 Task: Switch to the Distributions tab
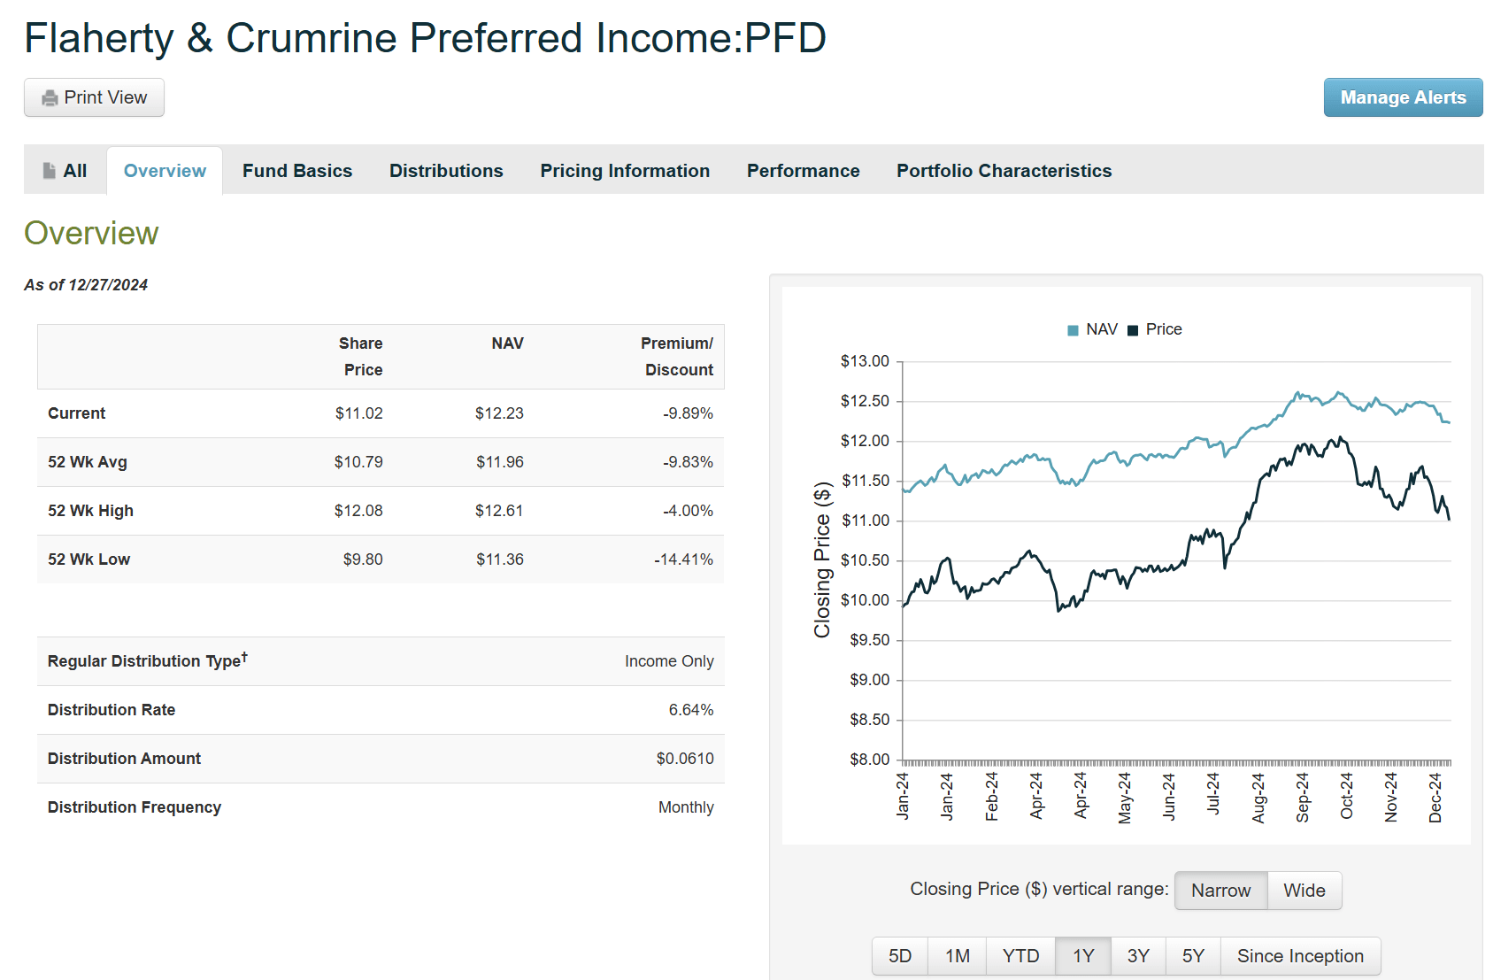tap(446, 170)
